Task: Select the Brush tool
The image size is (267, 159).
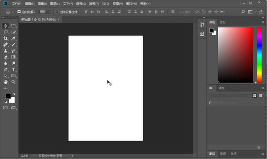Action: click(x=13, y=45)
